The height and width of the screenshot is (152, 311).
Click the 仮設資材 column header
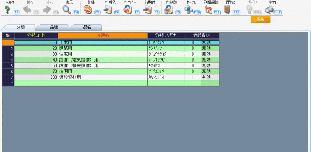click(202, 35)
